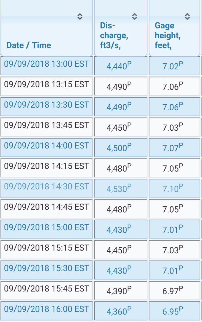Select the 09/09/2018 14:00 EST row

pyautogui.click(x=47, y=146)
